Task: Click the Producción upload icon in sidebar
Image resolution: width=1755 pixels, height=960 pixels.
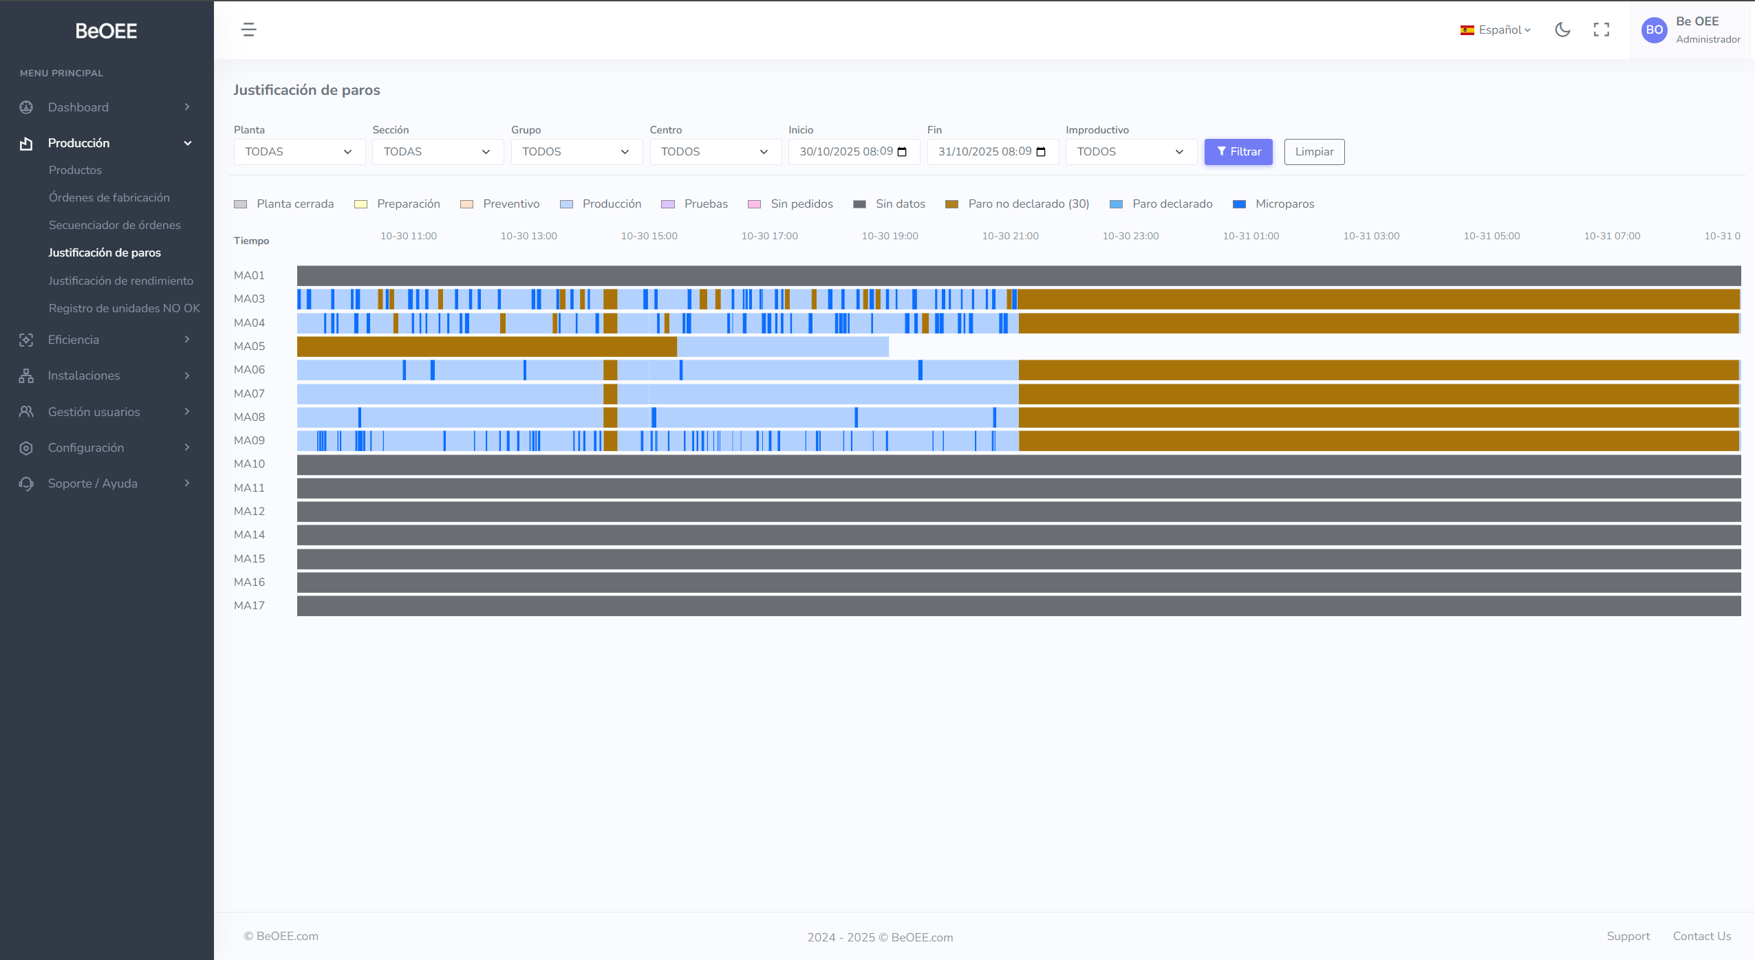Action: pyautogui.click(x=25, y=142)
